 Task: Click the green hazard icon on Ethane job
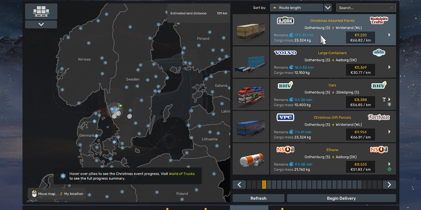pyautogui.click(x=389, y=169)
